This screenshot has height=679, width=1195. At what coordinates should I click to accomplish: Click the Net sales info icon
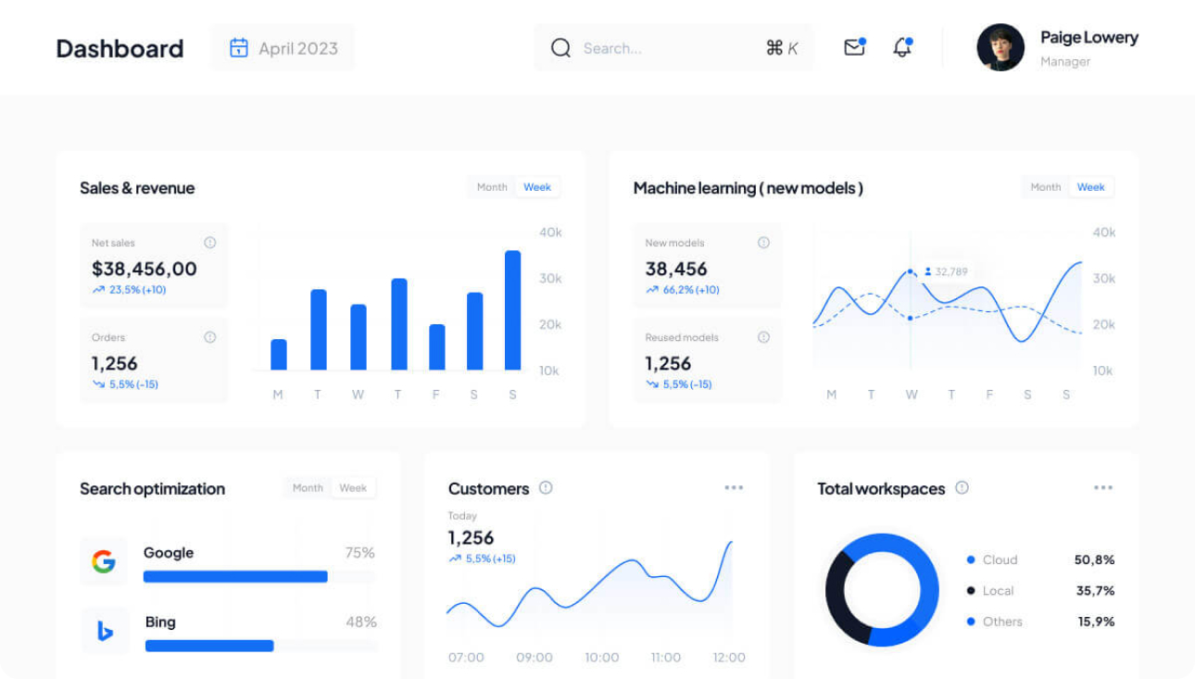point(210,243)
